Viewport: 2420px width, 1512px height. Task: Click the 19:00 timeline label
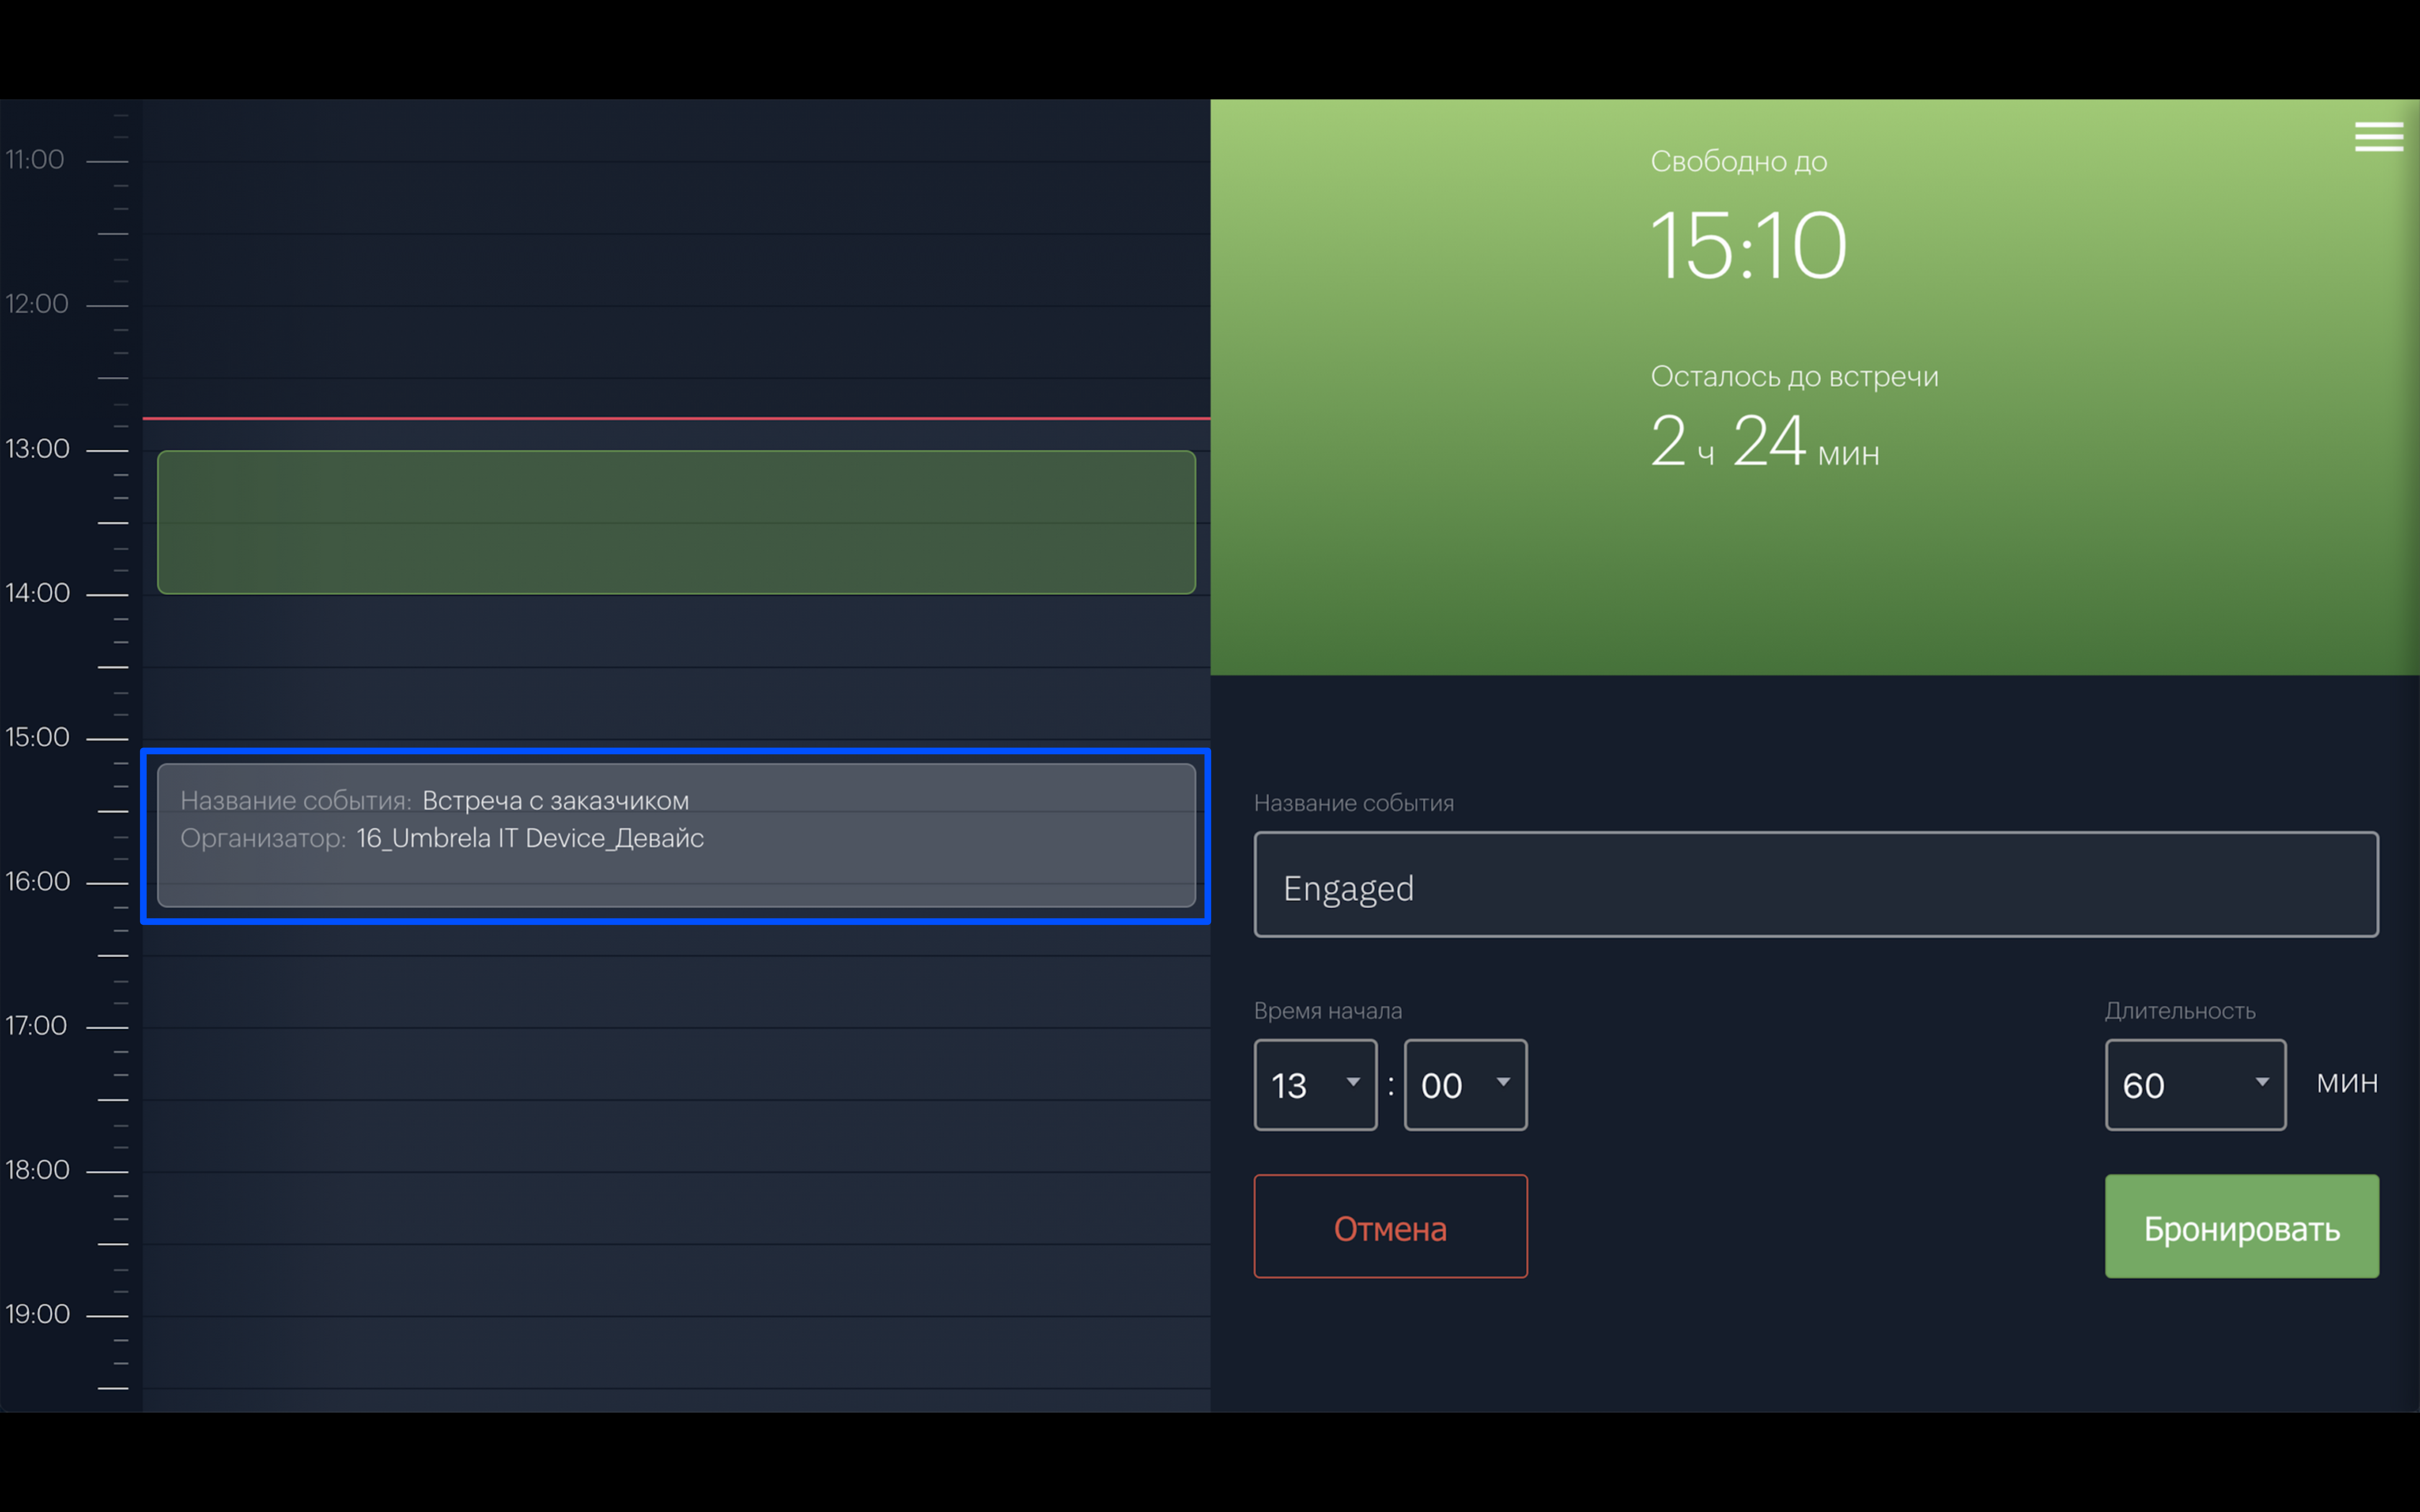pyautogui.click(x=38, y=1314)
